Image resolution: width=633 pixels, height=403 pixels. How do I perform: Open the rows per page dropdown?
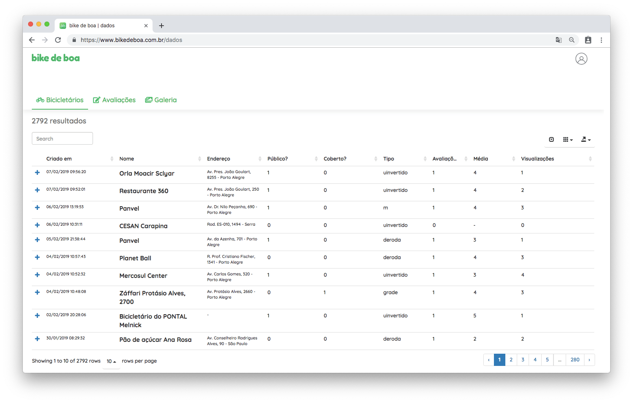point(111,361)
